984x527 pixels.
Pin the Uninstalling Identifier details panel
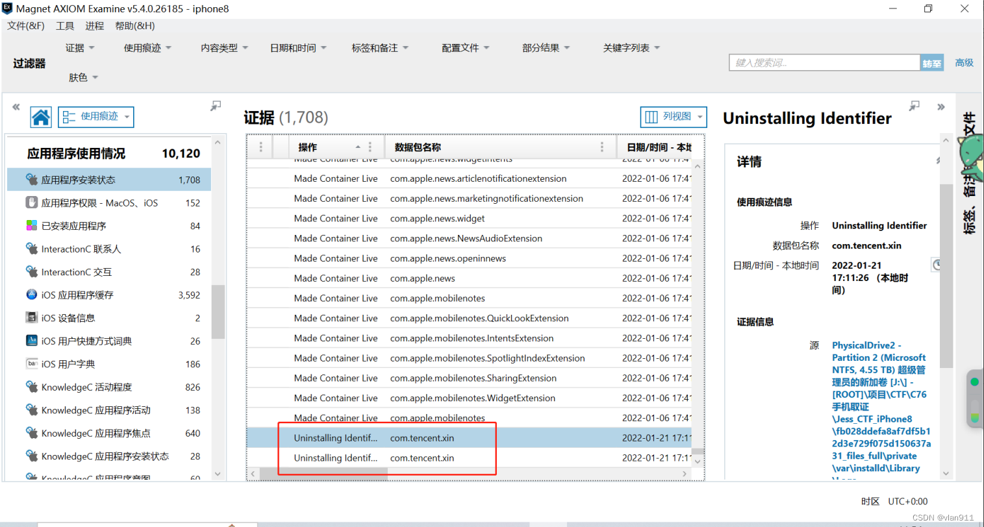coord(915,106)
